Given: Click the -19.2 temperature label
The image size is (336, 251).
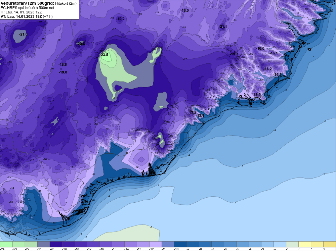Looking at the screenshot, I should pos(121,19).
